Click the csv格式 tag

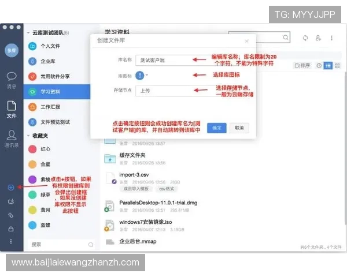(167, 189)
